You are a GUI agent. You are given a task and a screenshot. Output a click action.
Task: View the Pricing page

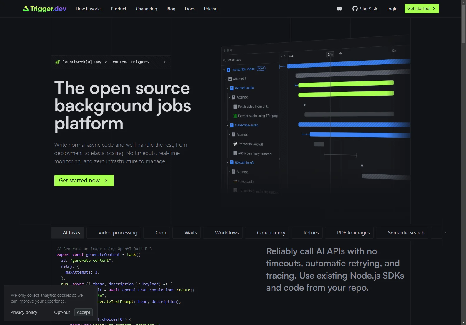(211, 9)
